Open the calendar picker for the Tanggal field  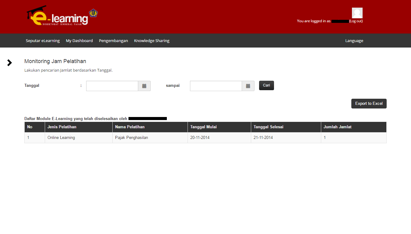coord(144,86)
